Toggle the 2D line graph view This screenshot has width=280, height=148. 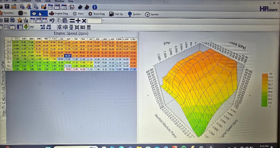32,27
